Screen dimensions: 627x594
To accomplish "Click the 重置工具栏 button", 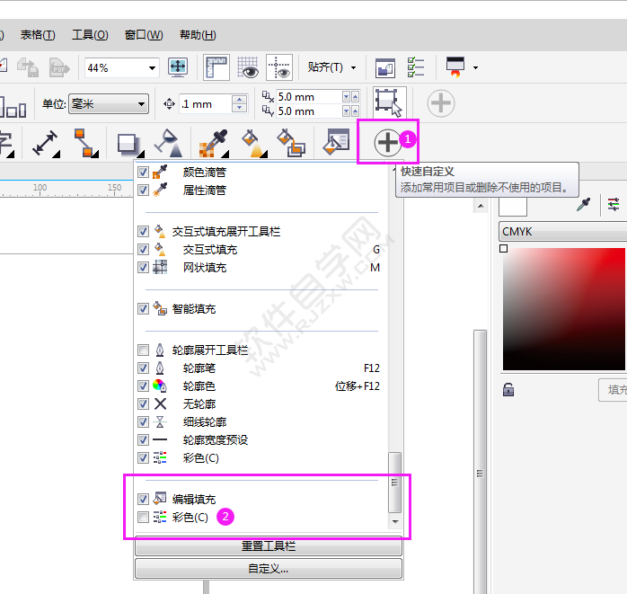I will coord(269,546).
